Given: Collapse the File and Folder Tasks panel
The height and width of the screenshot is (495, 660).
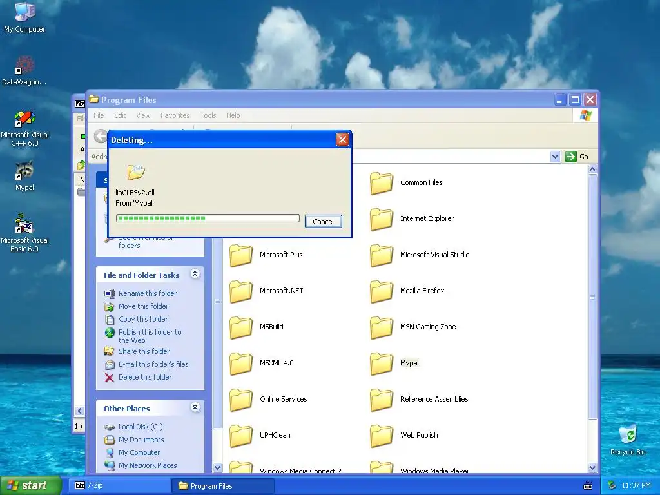Looking at the screenshot, I should 195,274.
